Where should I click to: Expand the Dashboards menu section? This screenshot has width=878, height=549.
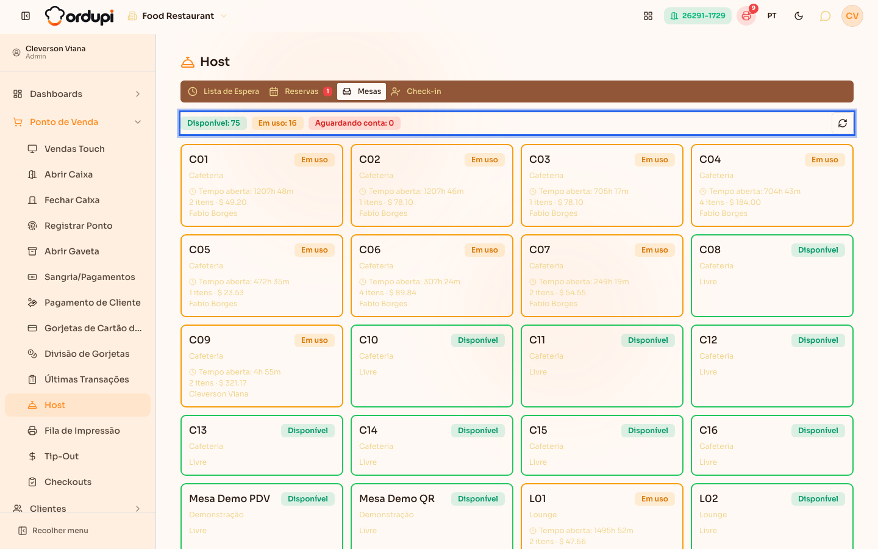click(x=77, y=94)
